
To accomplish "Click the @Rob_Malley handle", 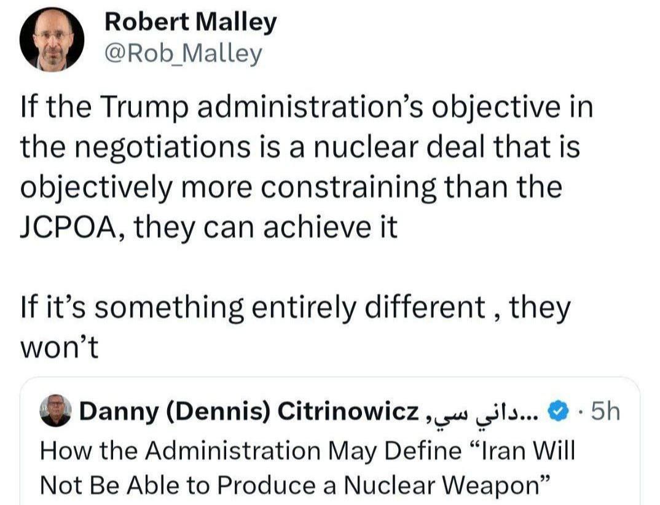I will tap(183, 54).
